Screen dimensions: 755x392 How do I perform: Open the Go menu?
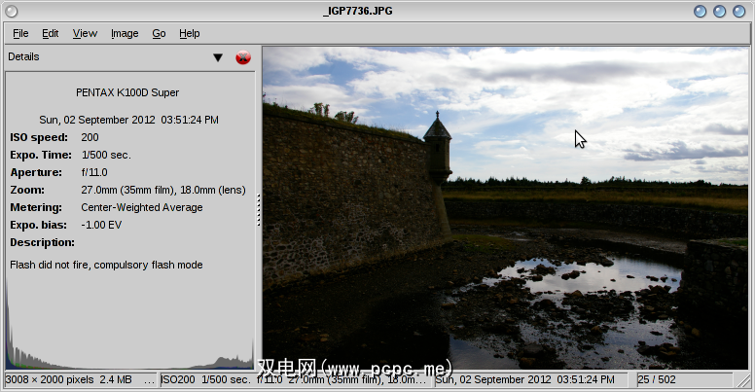(x=159, y=33)
